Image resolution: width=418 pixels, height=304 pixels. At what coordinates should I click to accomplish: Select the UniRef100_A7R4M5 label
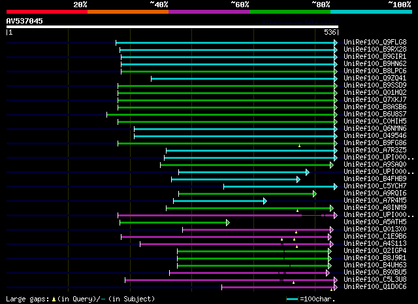point(375,201)
